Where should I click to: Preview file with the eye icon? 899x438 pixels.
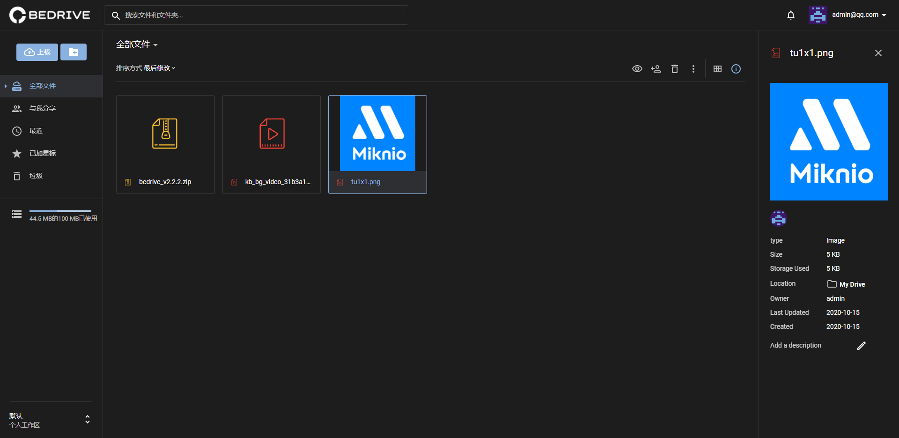tap(637, 69)
